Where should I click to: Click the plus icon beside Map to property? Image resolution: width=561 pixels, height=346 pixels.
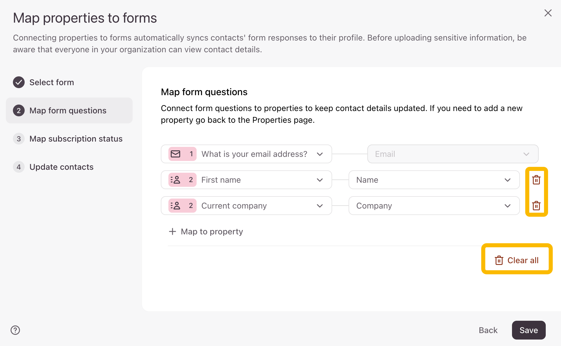173,231
